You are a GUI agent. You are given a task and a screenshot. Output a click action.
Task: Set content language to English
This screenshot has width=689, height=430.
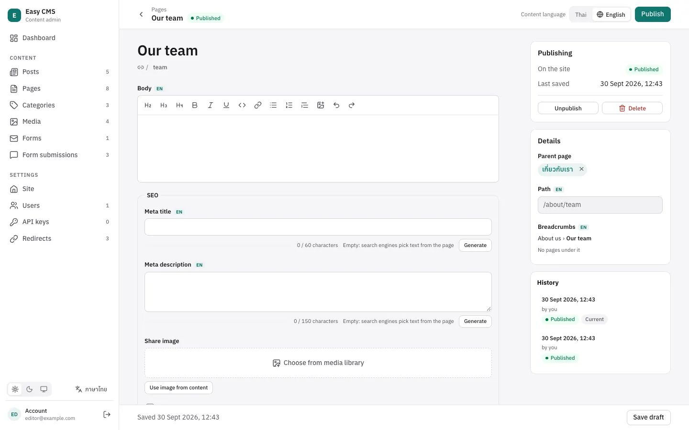click(x=611, y=14)
